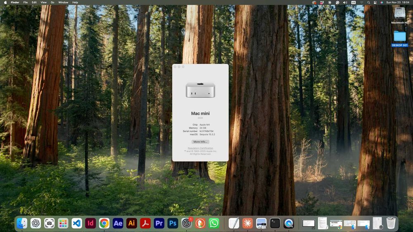The height and width of the screenshot is (232, 413).
Task: Open Wi-Fi status in menu bar
Action: 361,2
